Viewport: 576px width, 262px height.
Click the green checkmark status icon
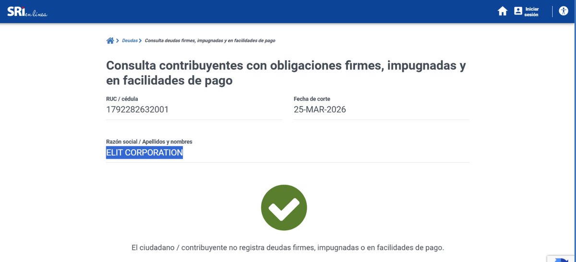pyautogui.click(x=284, y=207)
